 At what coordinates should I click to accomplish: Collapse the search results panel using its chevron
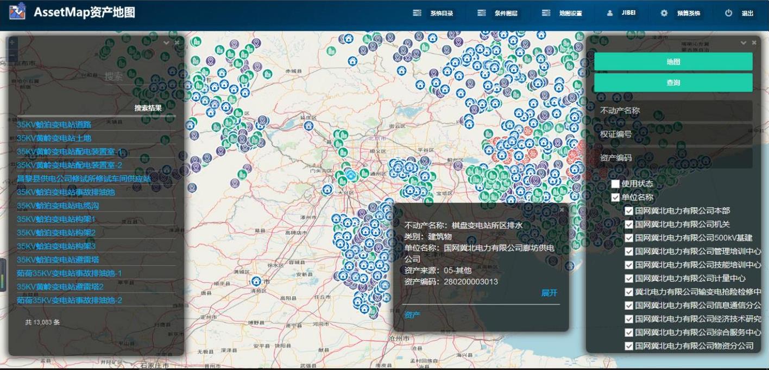166,42
